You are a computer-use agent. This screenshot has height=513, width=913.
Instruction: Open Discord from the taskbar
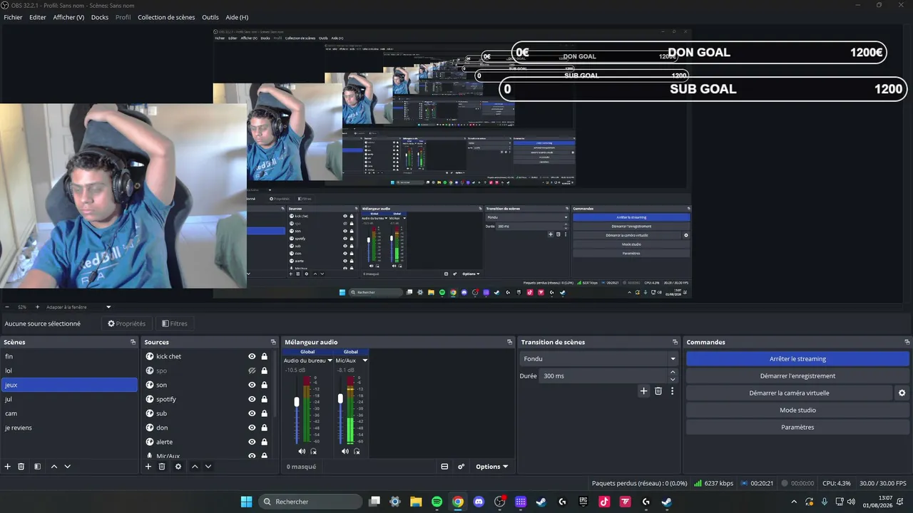coord(479,502)
